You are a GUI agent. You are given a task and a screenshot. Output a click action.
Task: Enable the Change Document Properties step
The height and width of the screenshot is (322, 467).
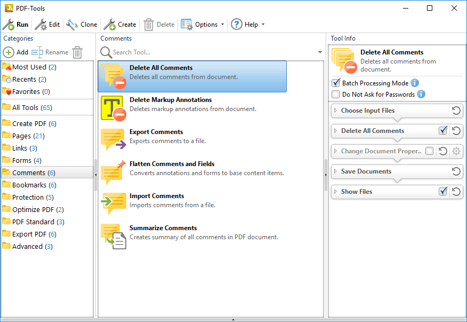click(x=430, y=151)
